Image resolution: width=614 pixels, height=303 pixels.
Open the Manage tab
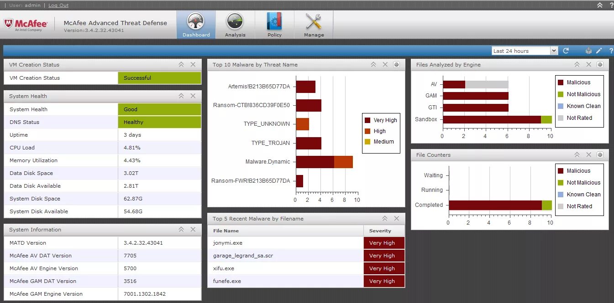tap(314, 25)
